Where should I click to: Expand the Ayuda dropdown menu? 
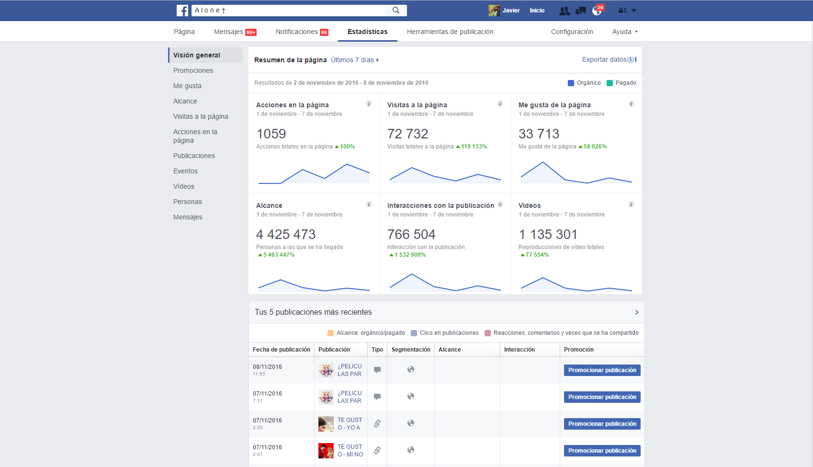(x=625, y=32)
